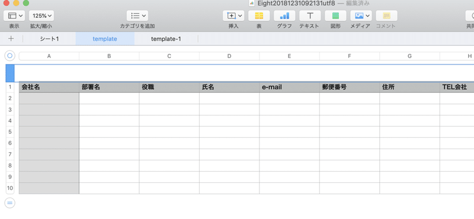Viewport: 474px width, 219px height.
Task: Click the green fullscreen window button
Action: (x=26, y=3)
